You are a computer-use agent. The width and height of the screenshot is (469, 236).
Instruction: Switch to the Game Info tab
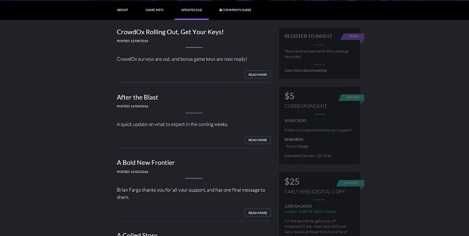pos(155,10)
